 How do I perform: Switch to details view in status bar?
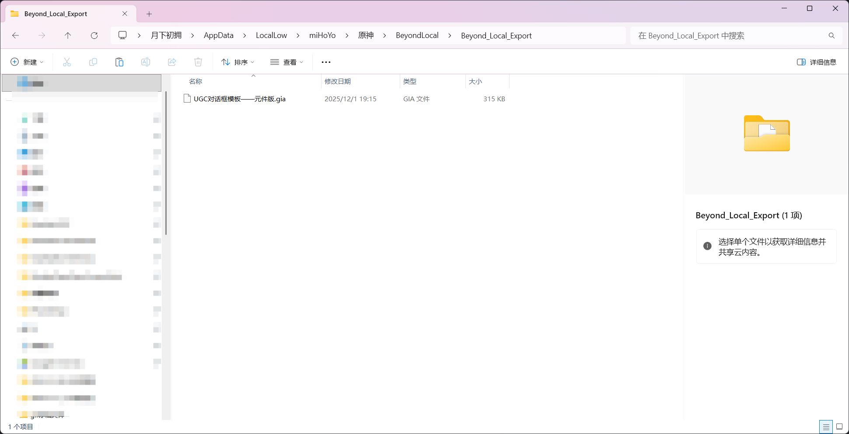click(x=826, y=427)
